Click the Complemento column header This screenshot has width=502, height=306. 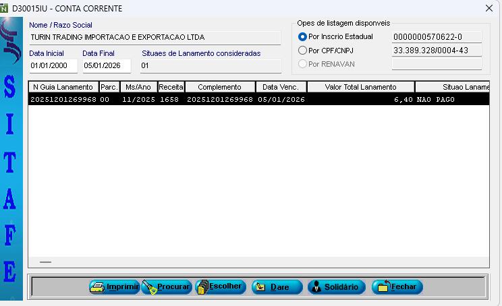pyautogui.click(x=219, y=87)
